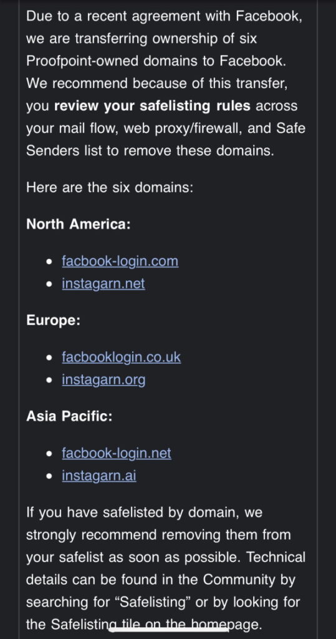The height and width of the screenshot is (639, 336).
Task: Select the Europe heading
Action: [x=54, y=320]
